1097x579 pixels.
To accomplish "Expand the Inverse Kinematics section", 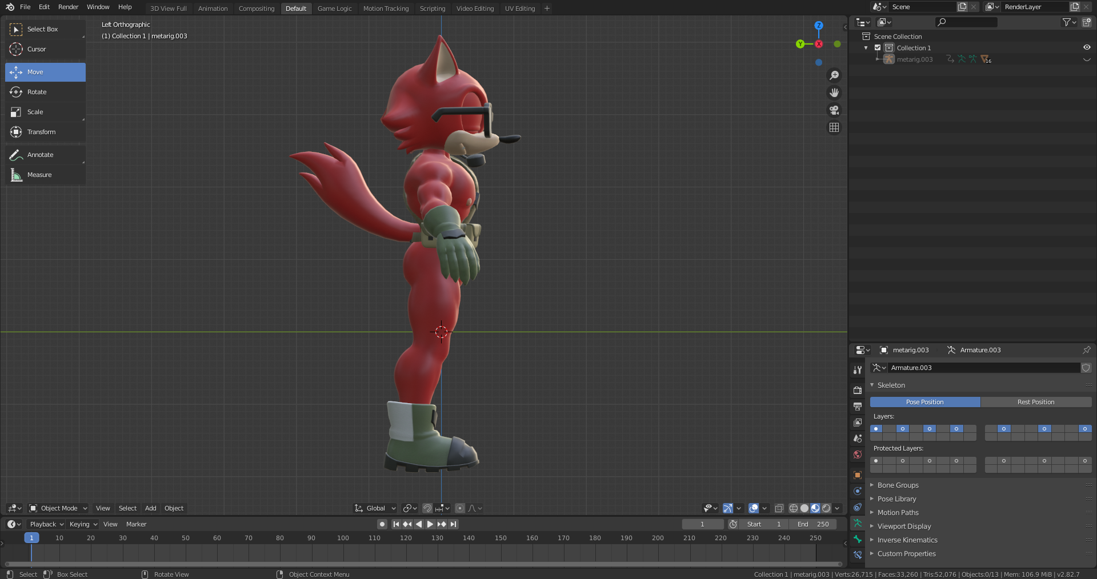I will click(907, 540).
